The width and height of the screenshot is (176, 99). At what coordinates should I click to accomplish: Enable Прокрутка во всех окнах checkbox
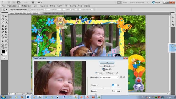coord(10,10)
